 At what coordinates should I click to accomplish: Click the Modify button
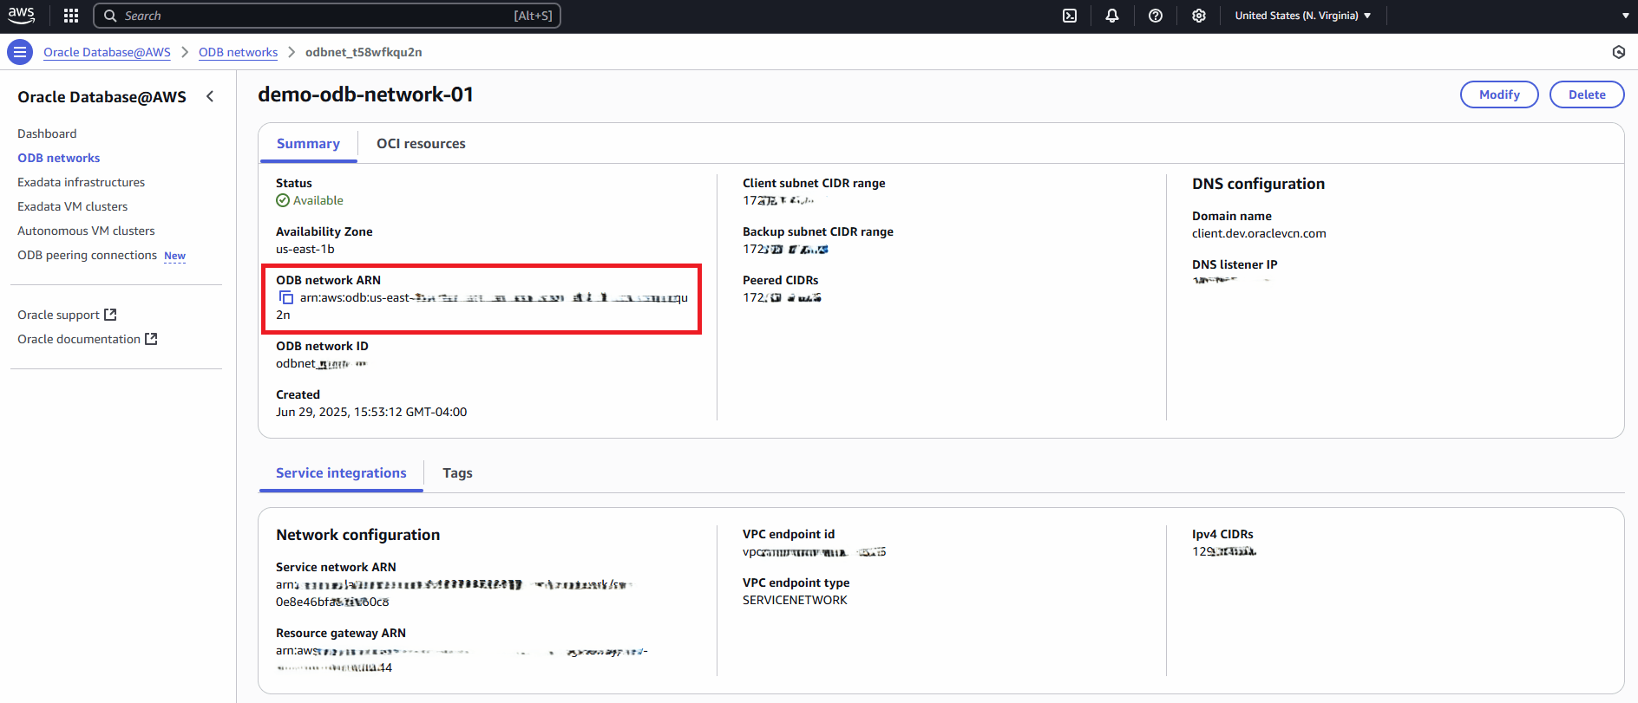pos(1498,94)
